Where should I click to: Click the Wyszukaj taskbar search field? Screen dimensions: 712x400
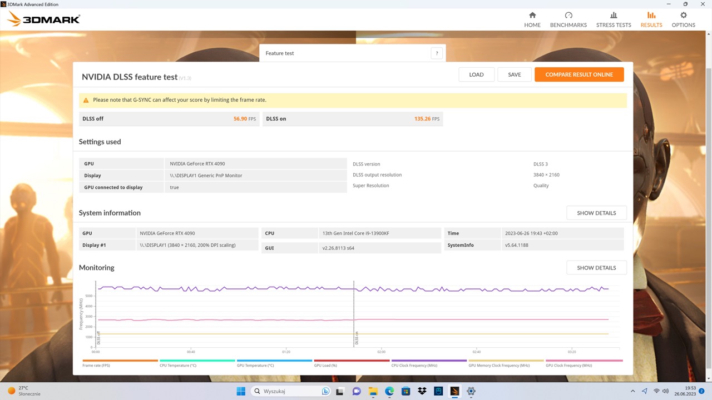(x=292, y=391)
